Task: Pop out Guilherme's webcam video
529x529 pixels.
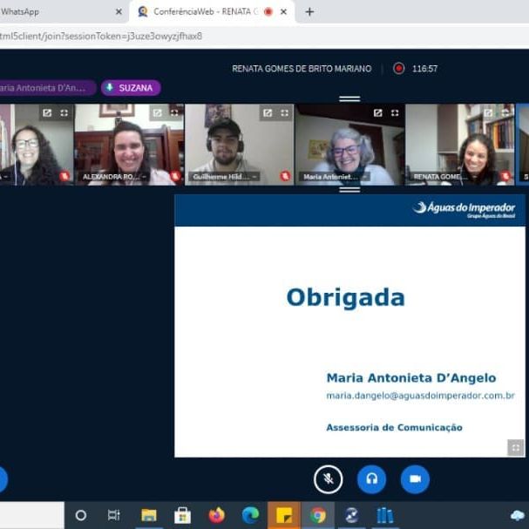Action: click(268, 112)
